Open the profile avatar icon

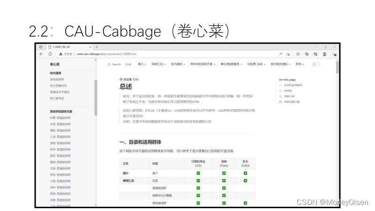coord(324,54)
